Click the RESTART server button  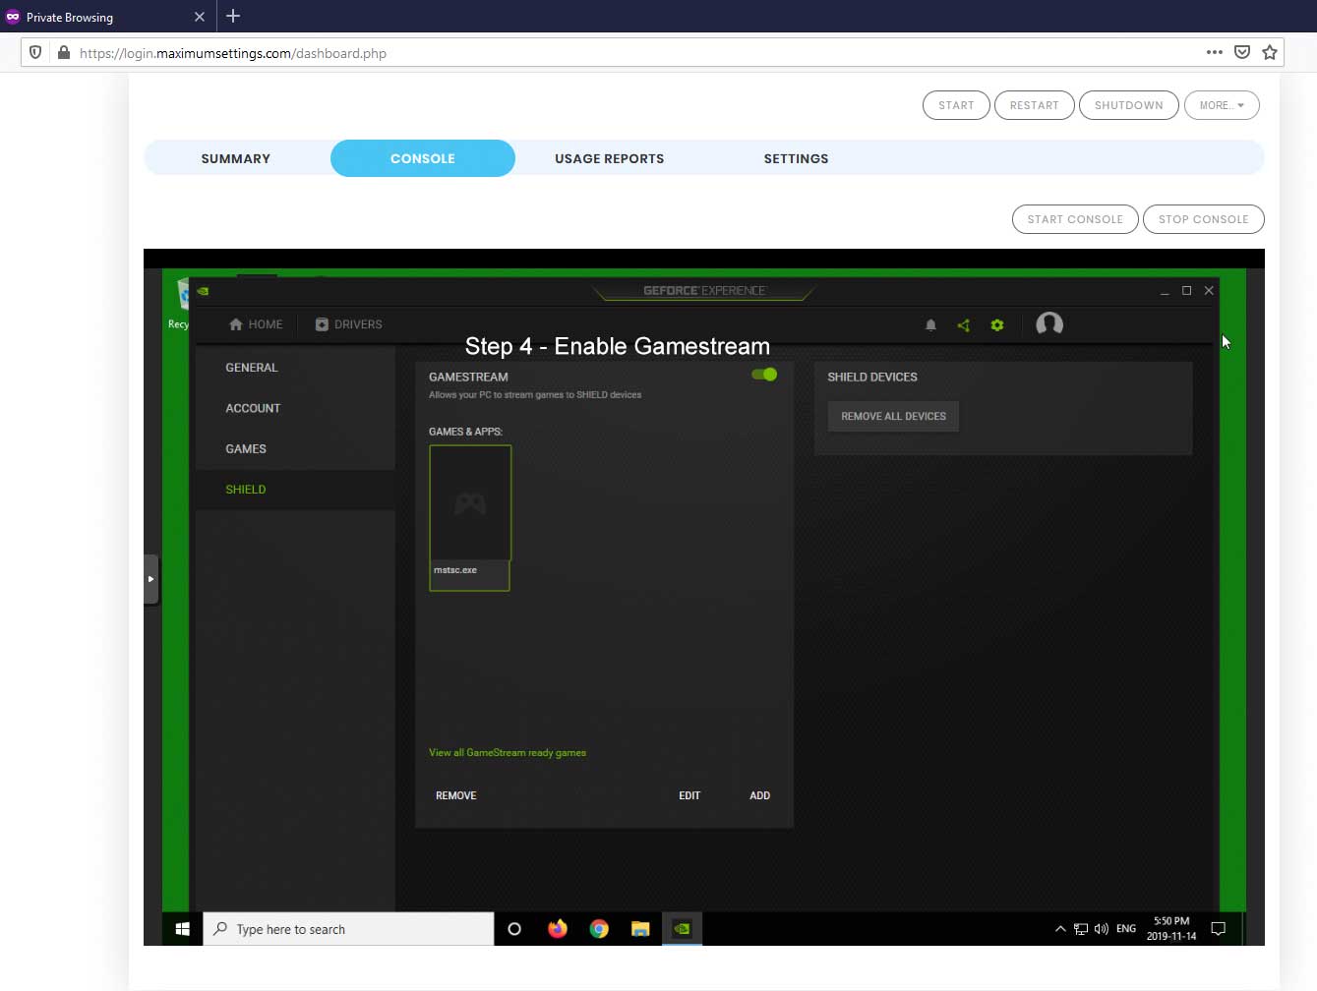1035,105
